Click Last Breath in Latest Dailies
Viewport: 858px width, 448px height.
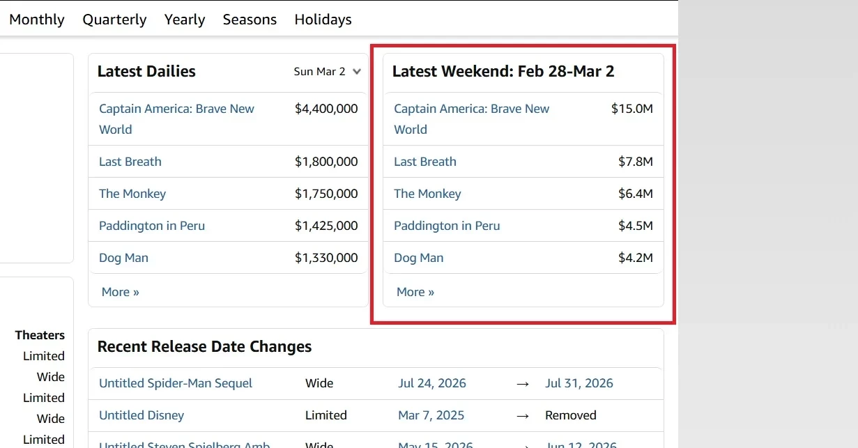click(x=130, y=162)
